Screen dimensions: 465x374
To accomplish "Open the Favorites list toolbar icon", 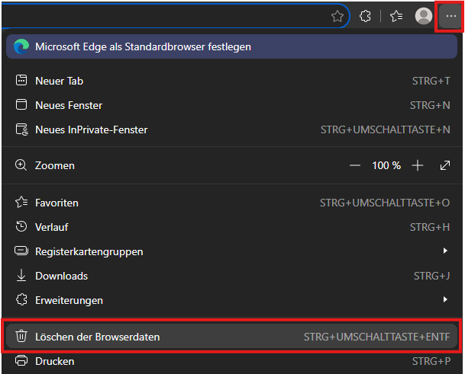I will [396, 16].
